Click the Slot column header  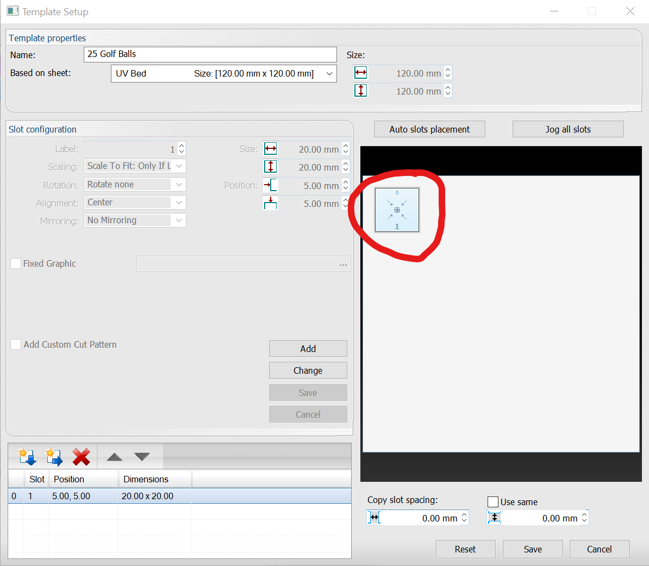[x=37, y=479]
